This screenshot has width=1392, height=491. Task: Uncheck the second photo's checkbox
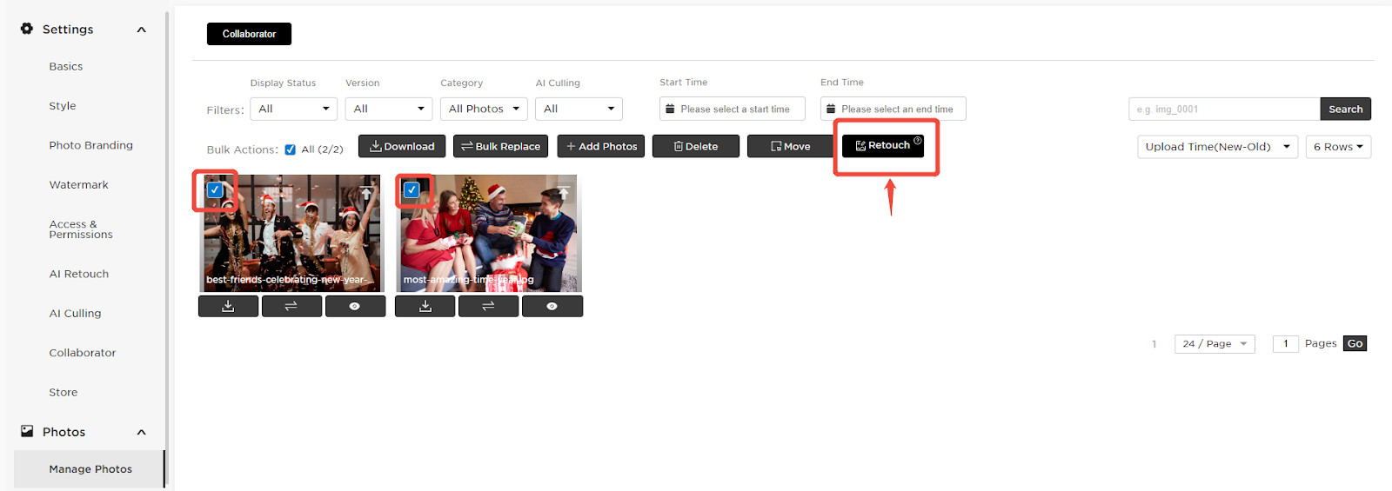(412, 189)
